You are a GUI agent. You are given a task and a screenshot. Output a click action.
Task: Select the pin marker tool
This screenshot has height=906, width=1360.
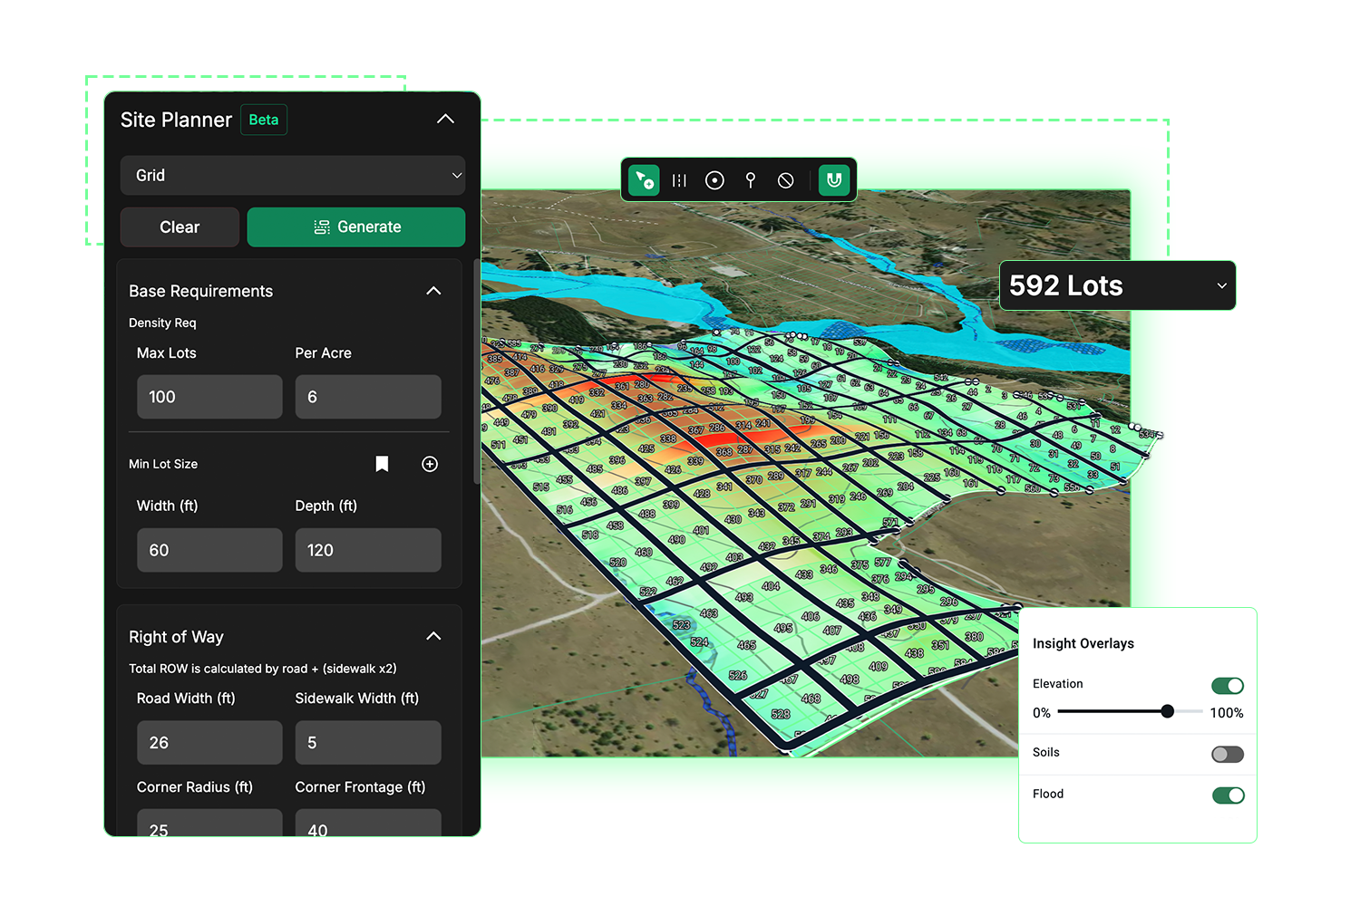[x=750, y=180]
